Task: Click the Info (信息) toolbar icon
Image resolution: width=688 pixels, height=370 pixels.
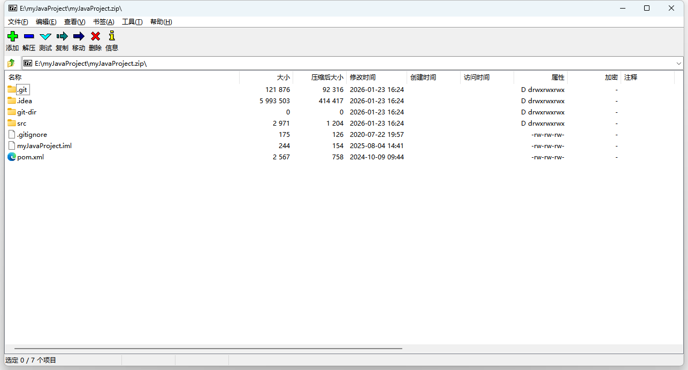Action: (x=112, y=36)
